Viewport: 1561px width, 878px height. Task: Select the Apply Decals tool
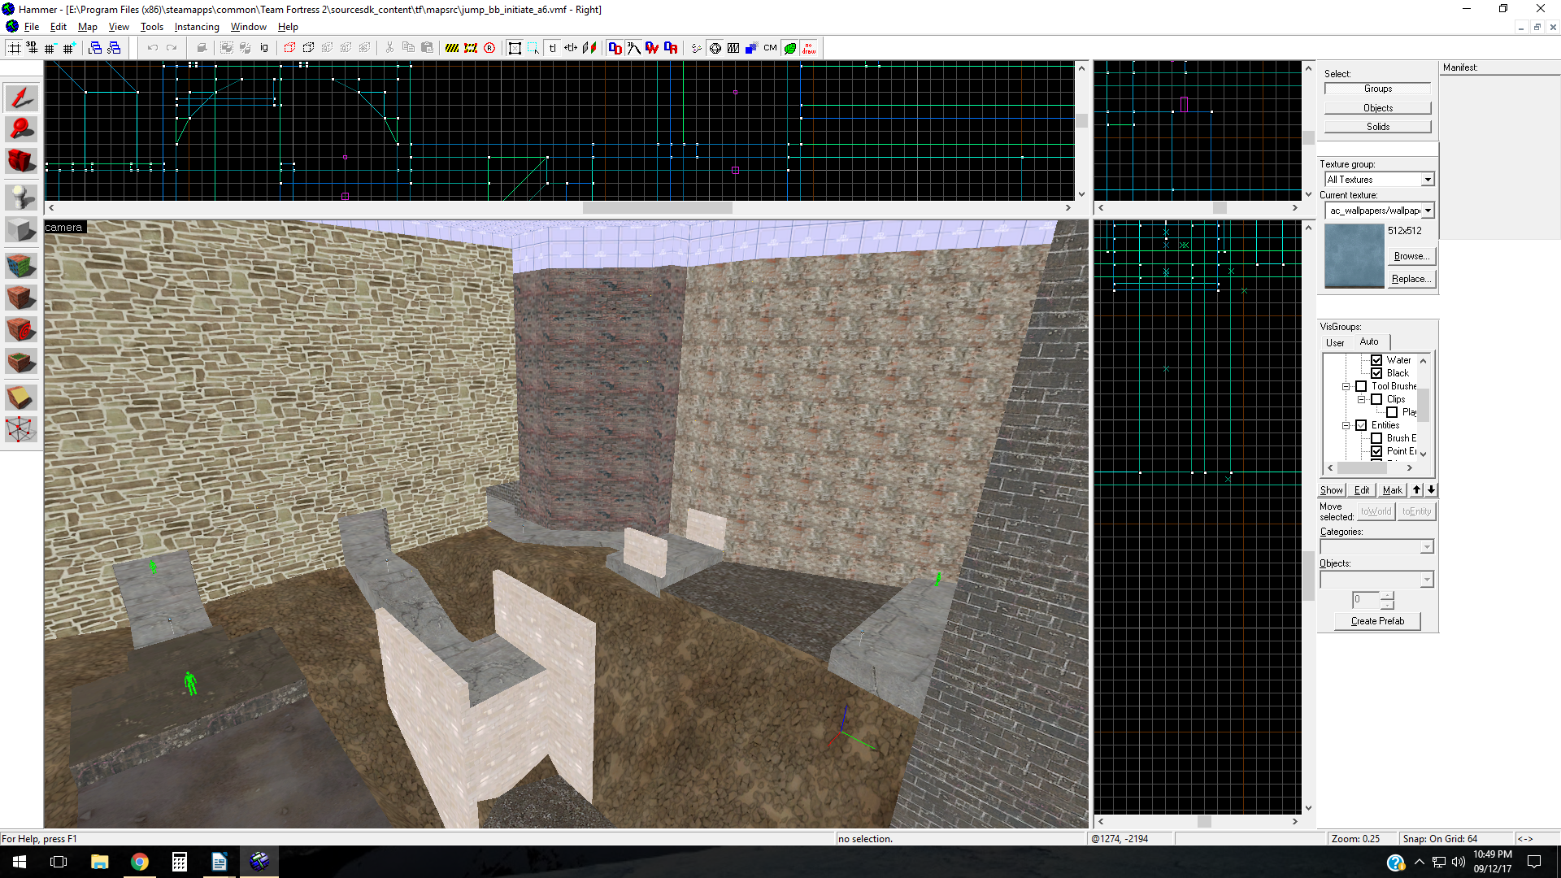21,329
